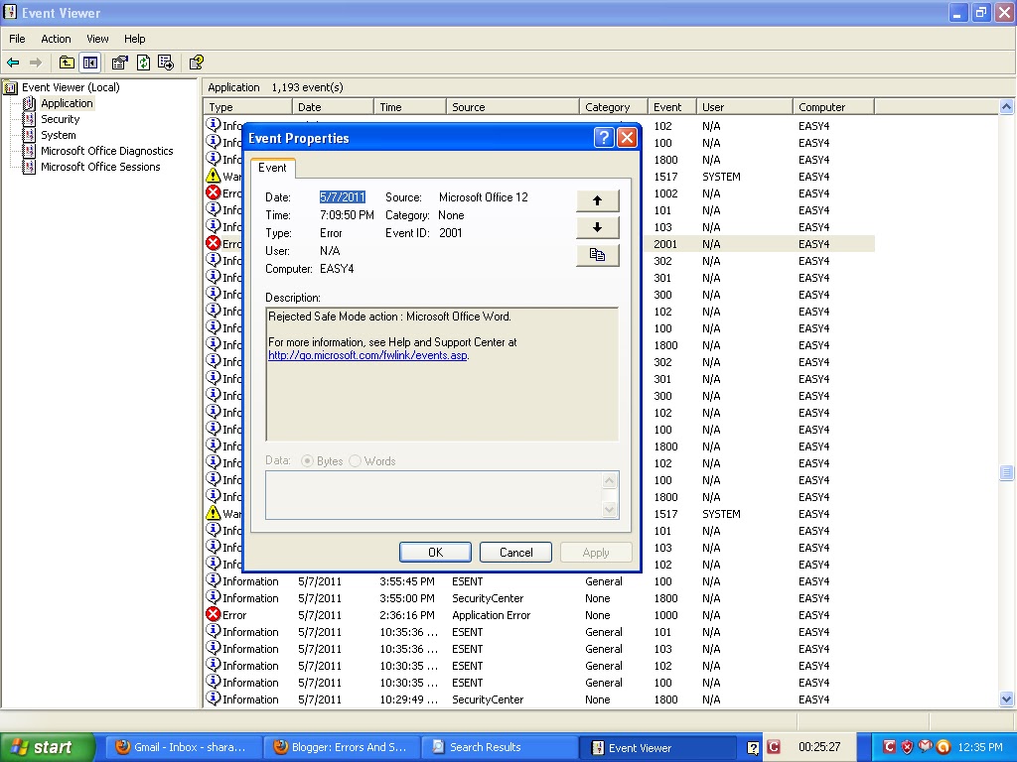Click the system tray clock 12:35 PM
The width and height of the screenshot is (1017, 762).
click(x=980, y=747)
